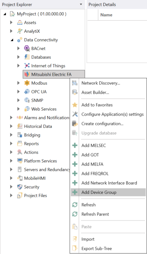Click the Create configuration database icon
This screenshot has width=147, height=254.
[75, 124]
